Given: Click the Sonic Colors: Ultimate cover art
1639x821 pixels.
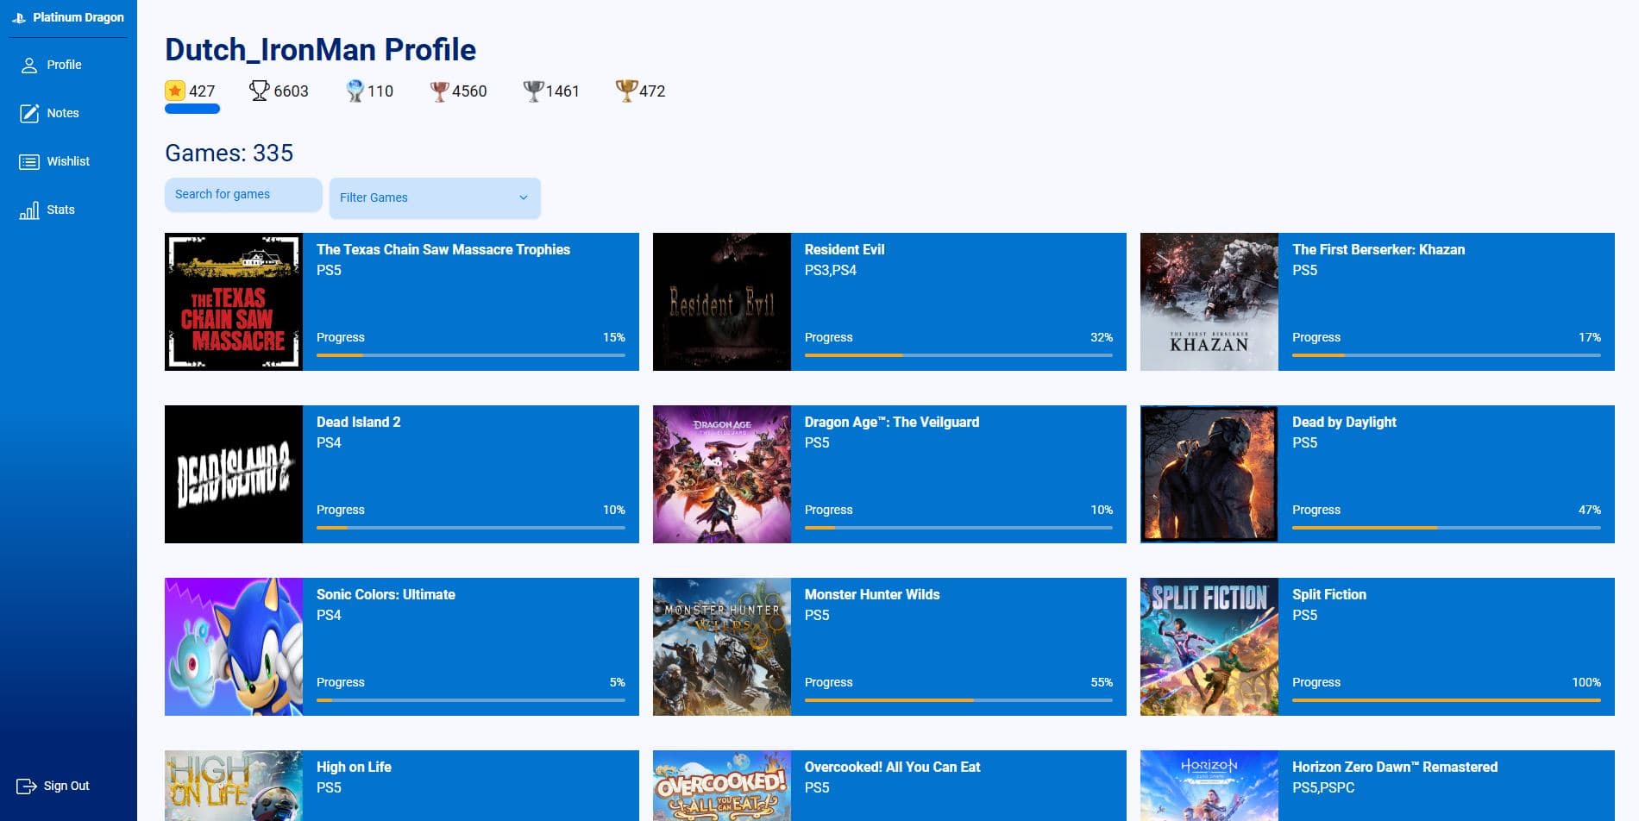Looking at the screenshot, I should pyautogui.click(x=234, y=647).
